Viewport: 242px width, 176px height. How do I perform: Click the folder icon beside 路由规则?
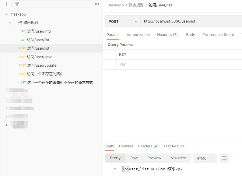click(19, 23)
